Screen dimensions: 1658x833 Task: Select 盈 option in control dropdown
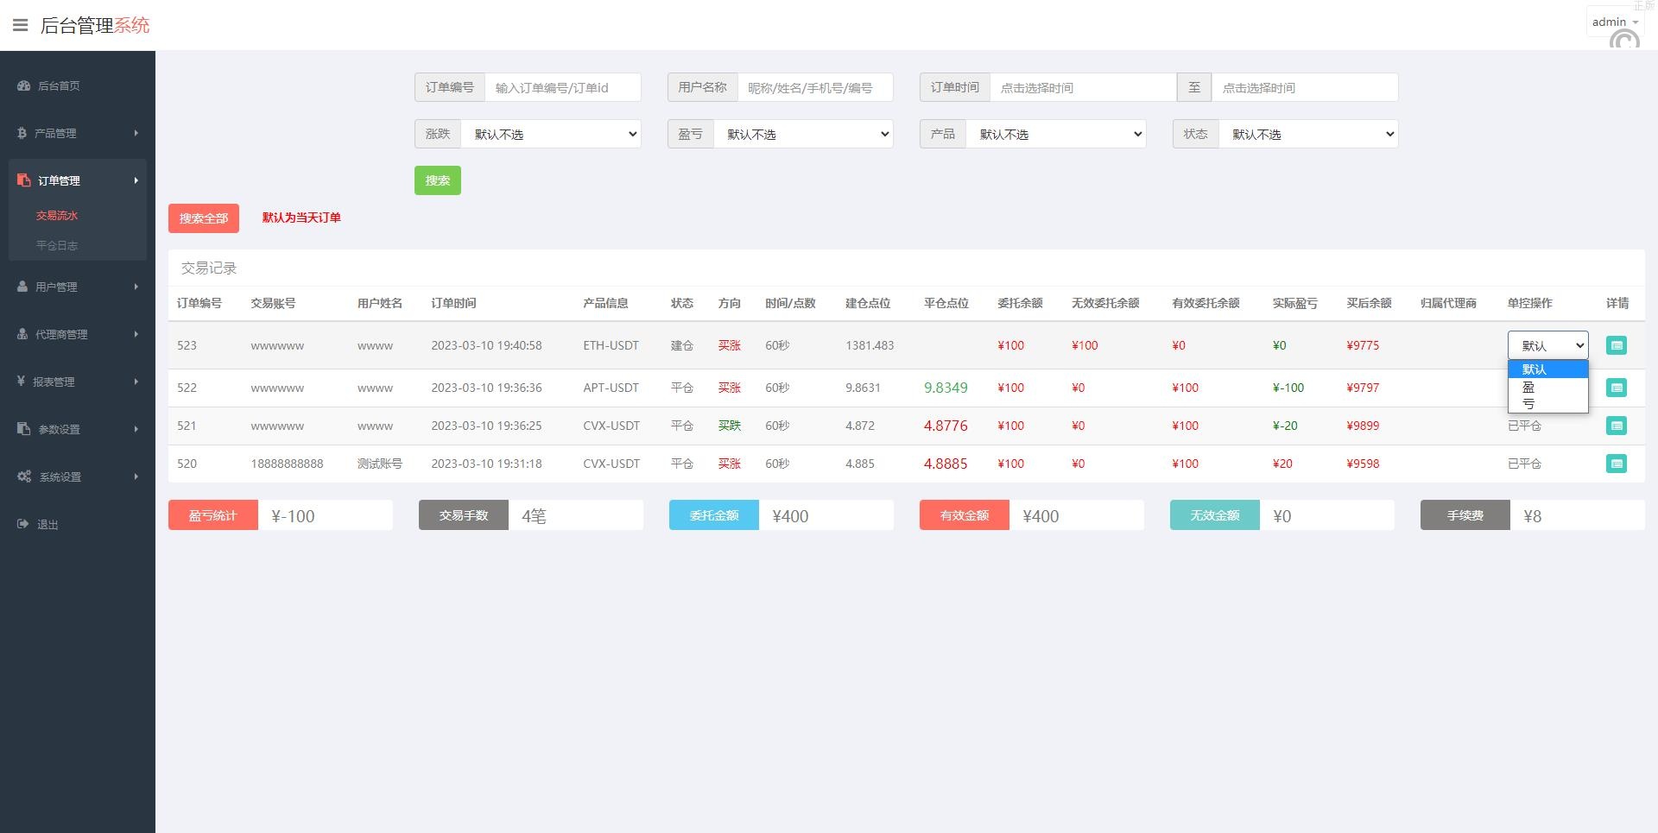tap(1528, 388)
